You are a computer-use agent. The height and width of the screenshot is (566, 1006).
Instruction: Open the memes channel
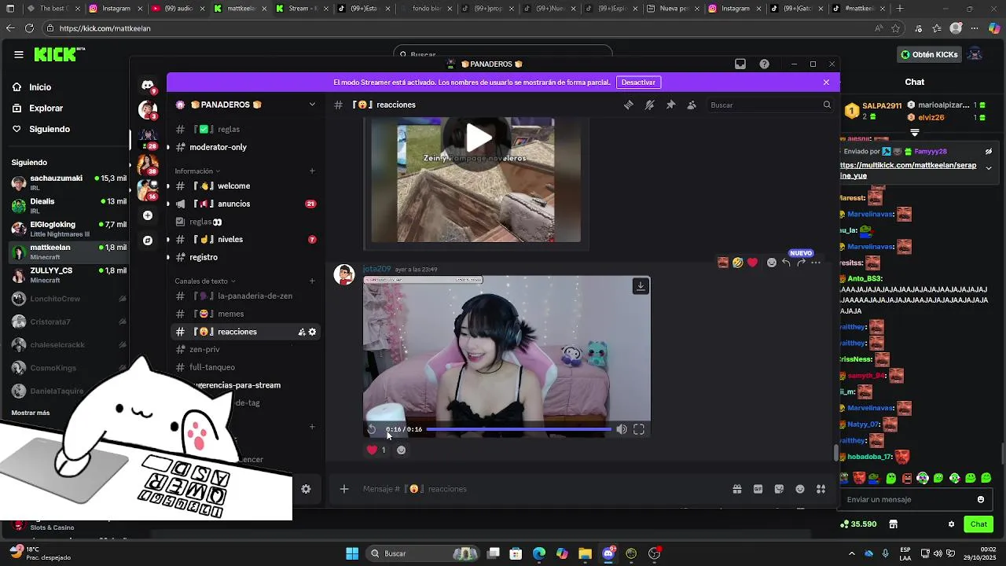245,314
